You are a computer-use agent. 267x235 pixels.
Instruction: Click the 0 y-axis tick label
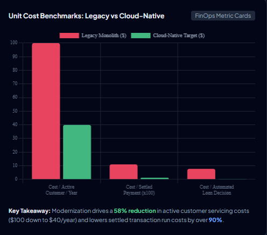pos(16,179)
